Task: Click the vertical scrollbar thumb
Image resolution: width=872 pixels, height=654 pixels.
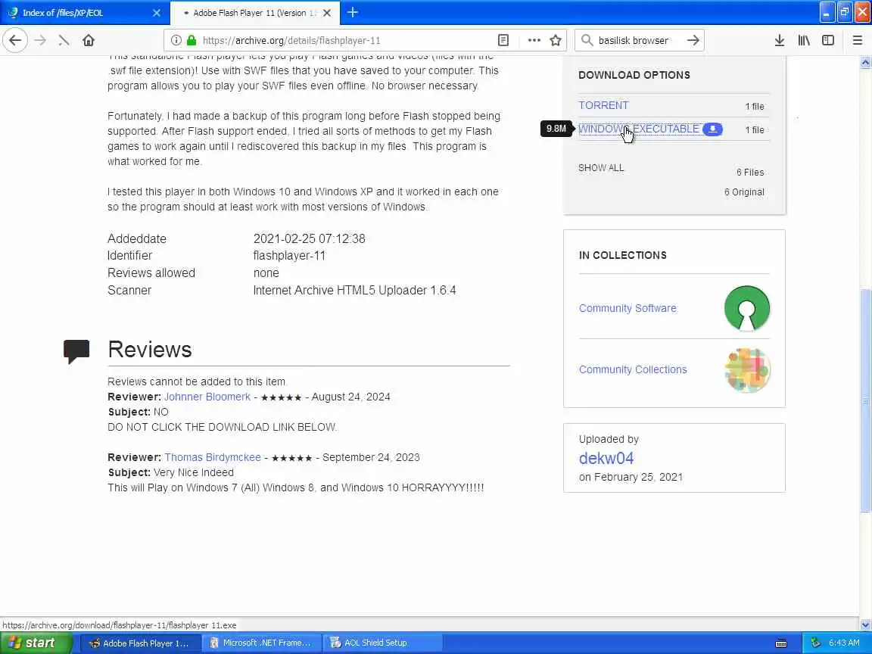Action: [x=865, y=400]
